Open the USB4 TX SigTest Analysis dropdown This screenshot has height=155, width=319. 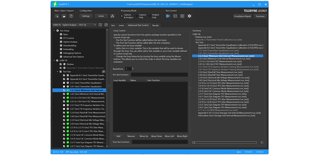click(74, 25)
